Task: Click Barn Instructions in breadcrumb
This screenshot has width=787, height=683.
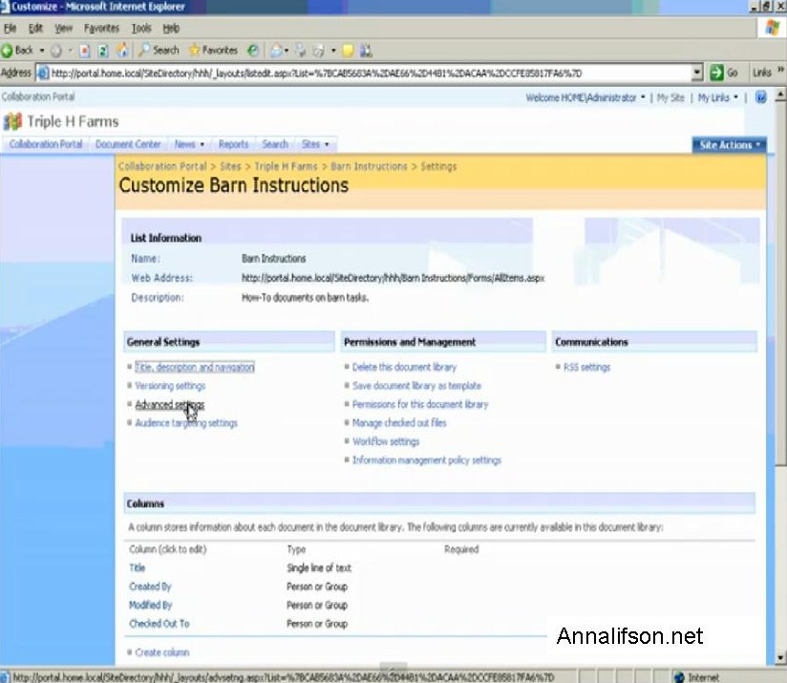Action: (x=369, y=166)
